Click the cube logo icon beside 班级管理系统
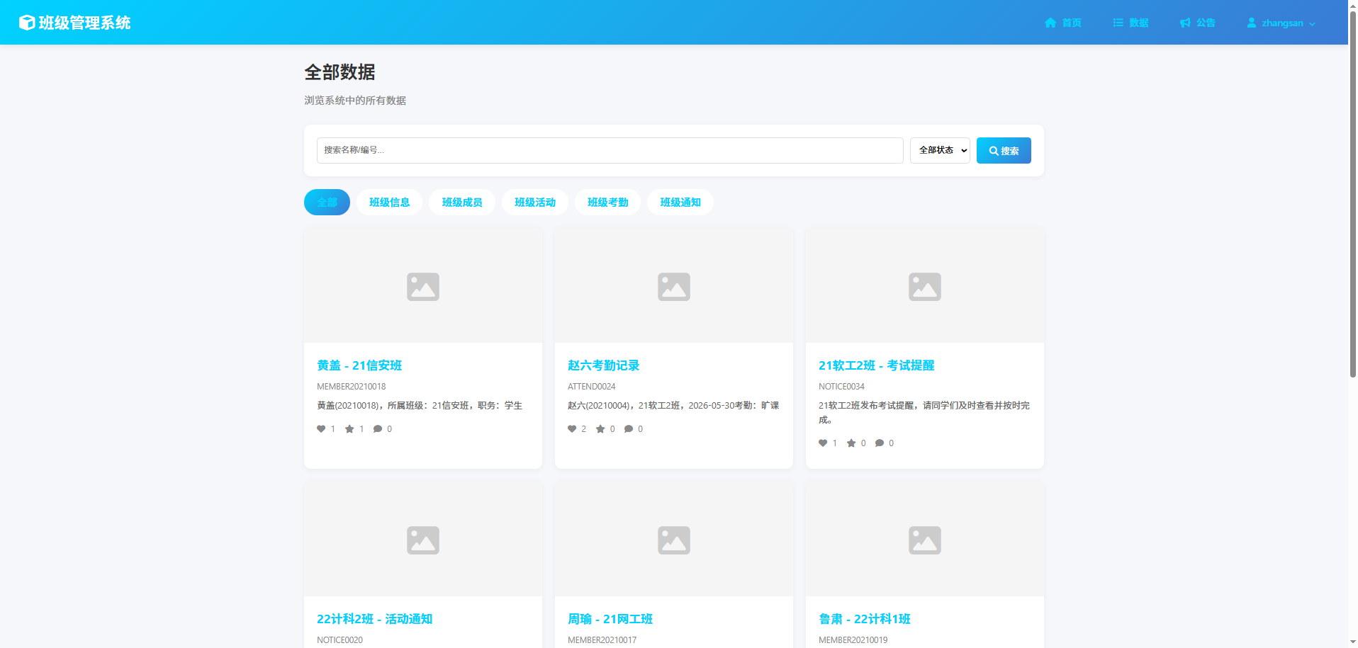 (27, 23)
